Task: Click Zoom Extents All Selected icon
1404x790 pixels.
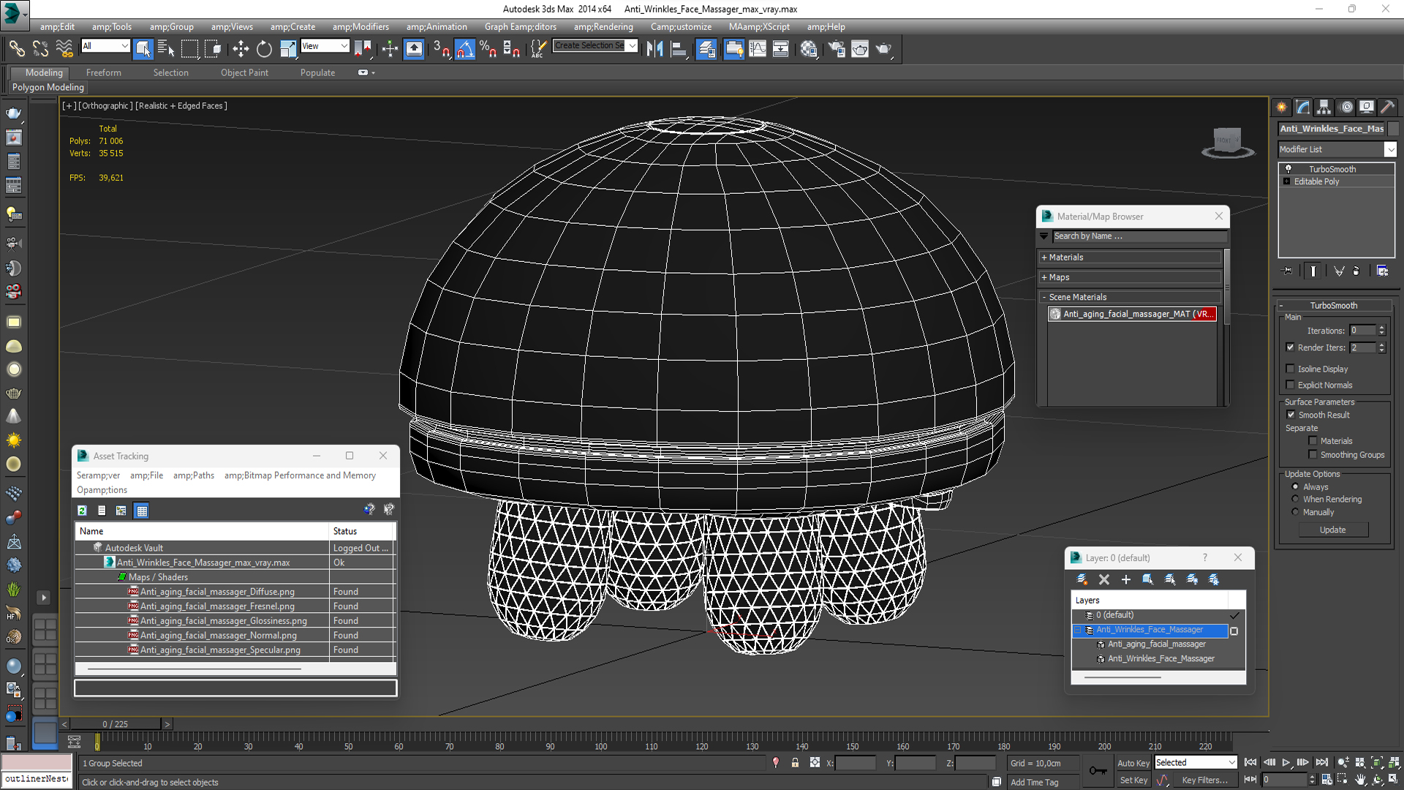Action: 1394,763
